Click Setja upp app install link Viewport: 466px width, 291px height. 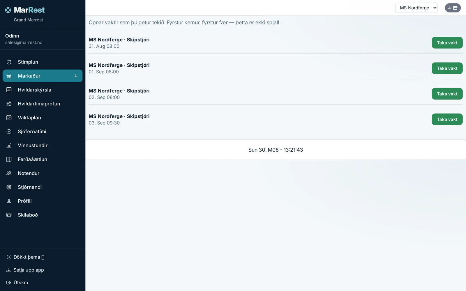(25, 270)
